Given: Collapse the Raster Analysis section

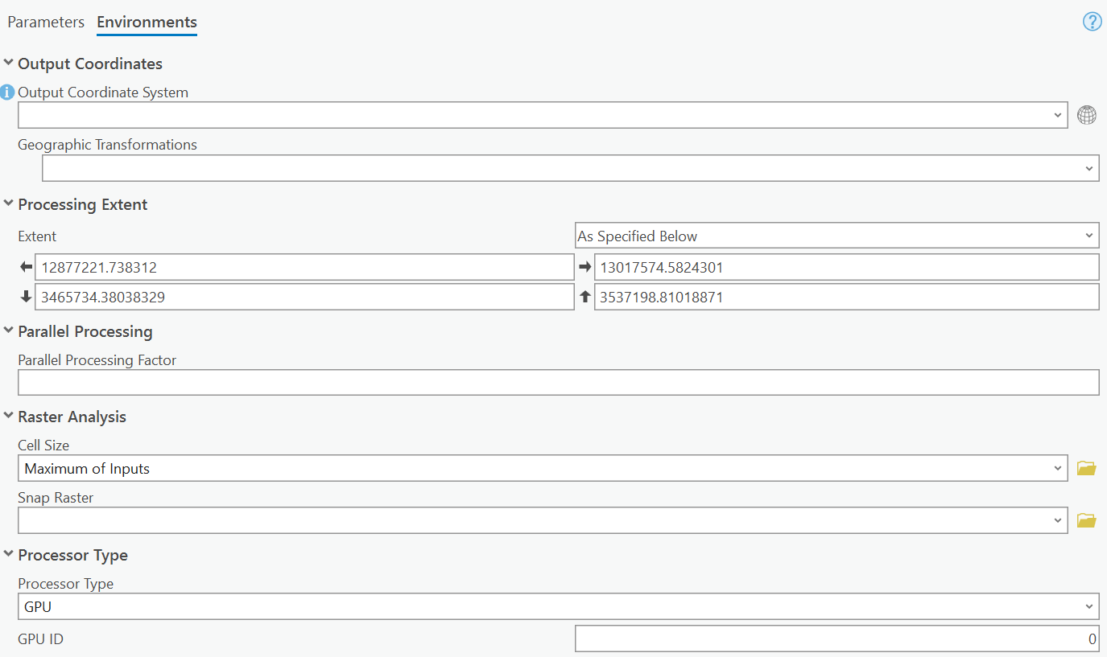Looking at the screenshot, I should point(9,416).
